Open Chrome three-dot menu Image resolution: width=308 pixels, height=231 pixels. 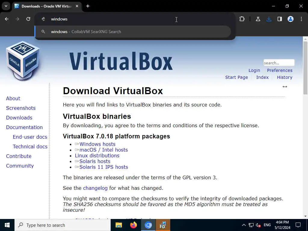click(301, 19)
